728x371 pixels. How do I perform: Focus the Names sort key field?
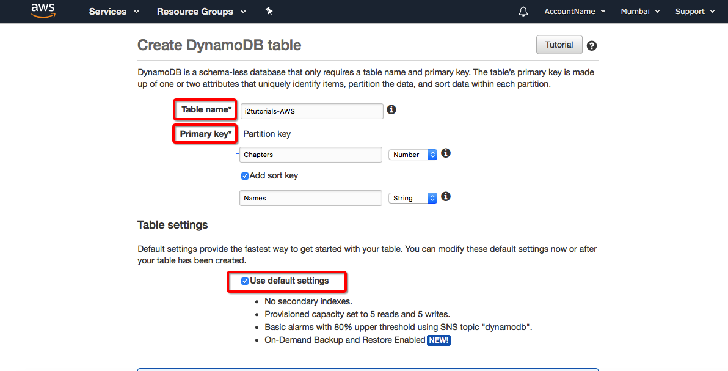pos(311,198)
